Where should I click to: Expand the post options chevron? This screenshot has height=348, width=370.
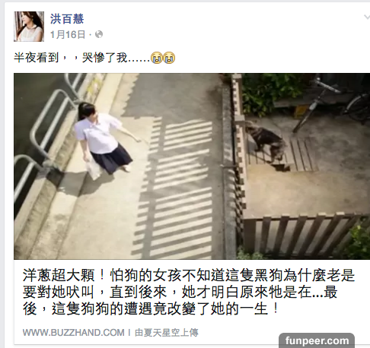(x=367, y=17)
